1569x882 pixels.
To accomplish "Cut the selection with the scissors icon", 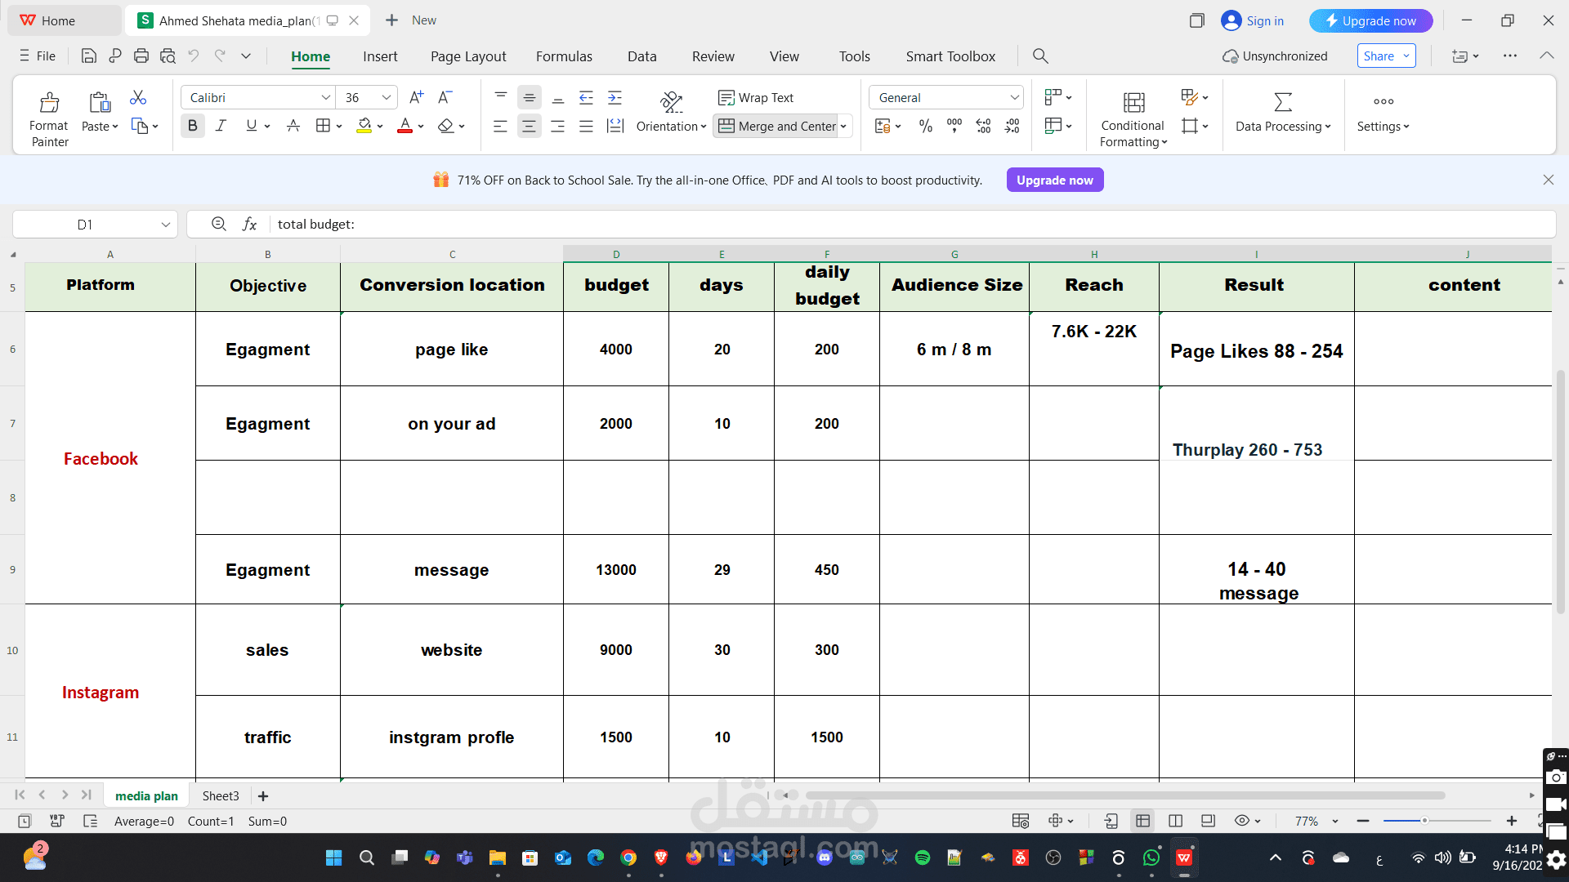I will pos(138,98).
